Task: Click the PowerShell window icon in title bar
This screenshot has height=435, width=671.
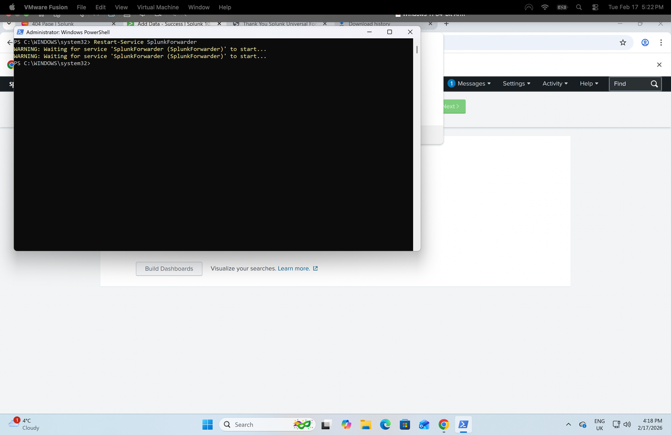Action: [20, 32]
